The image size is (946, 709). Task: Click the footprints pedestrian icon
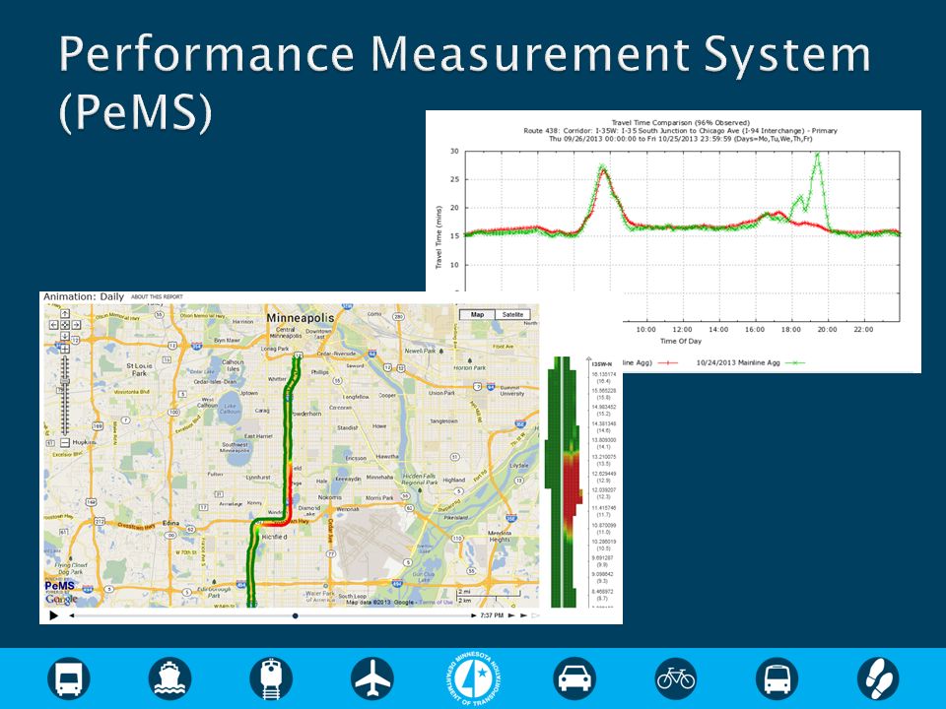(878, 678)
